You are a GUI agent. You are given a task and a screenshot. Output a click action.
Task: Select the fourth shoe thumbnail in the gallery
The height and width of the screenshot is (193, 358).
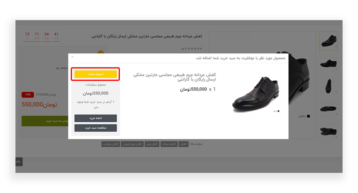click(x=328, y=109)
